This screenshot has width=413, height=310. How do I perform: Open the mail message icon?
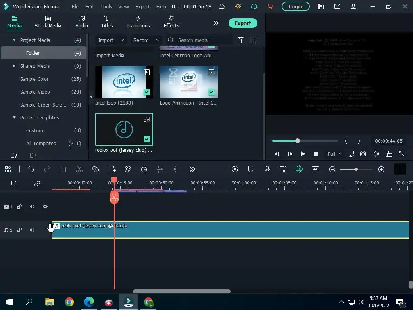tap(337, 6)
